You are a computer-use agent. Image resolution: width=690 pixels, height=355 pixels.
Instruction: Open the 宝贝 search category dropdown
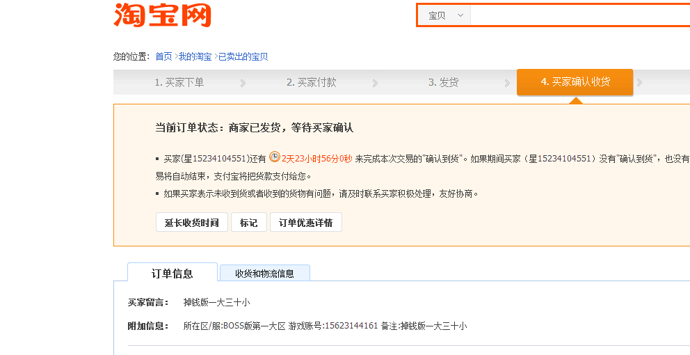[444, 15]
